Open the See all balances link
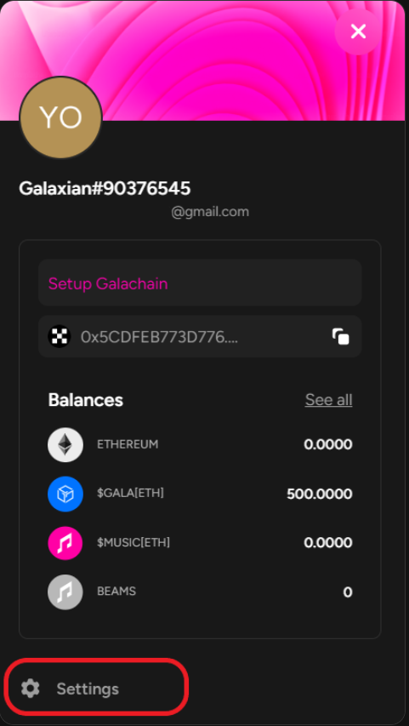The width and height of the screenshot is (409, 726). tap(328, 399)
